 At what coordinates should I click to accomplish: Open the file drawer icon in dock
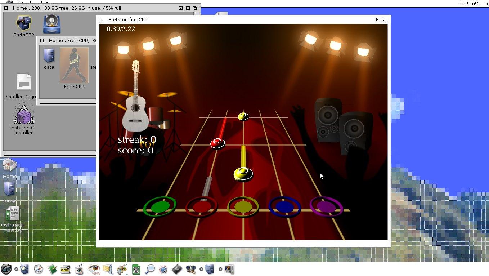pos(25,269)
